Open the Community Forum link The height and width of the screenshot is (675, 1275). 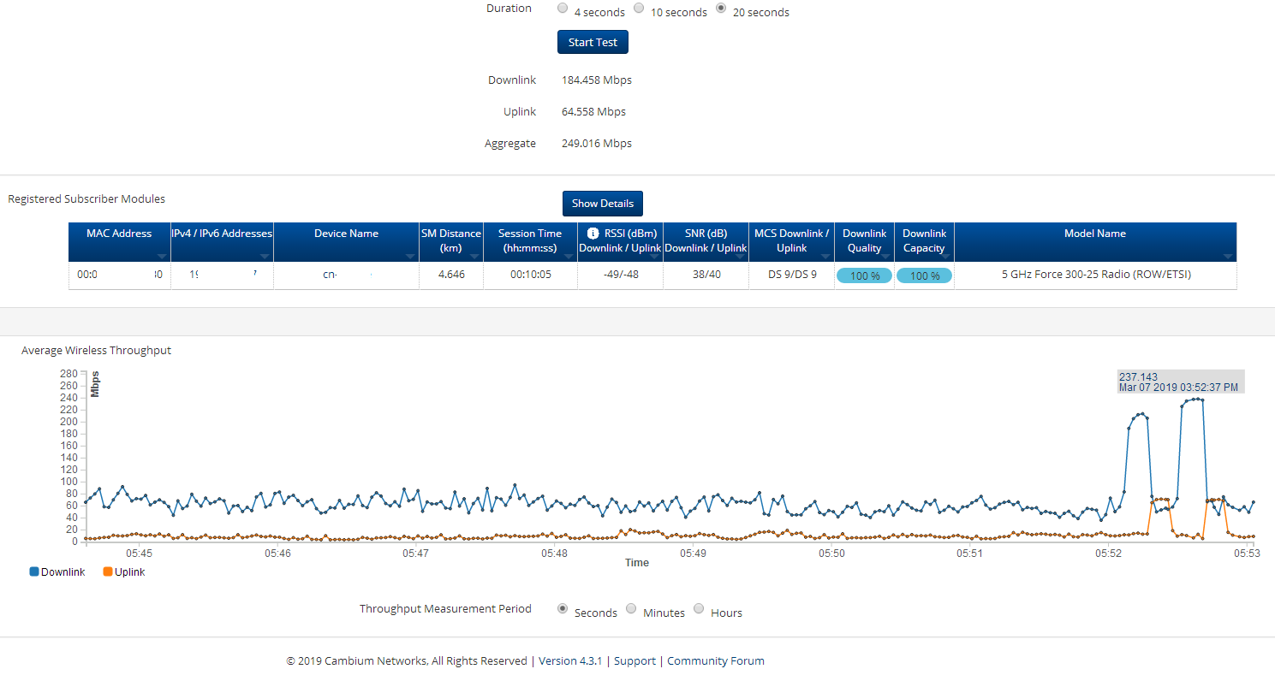tap(715, 660)
